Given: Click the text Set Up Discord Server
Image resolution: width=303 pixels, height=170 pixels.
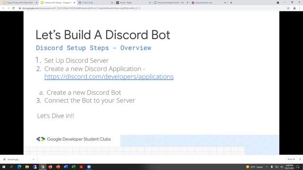Looking at the screenshot, I should (x=77, y=60).
